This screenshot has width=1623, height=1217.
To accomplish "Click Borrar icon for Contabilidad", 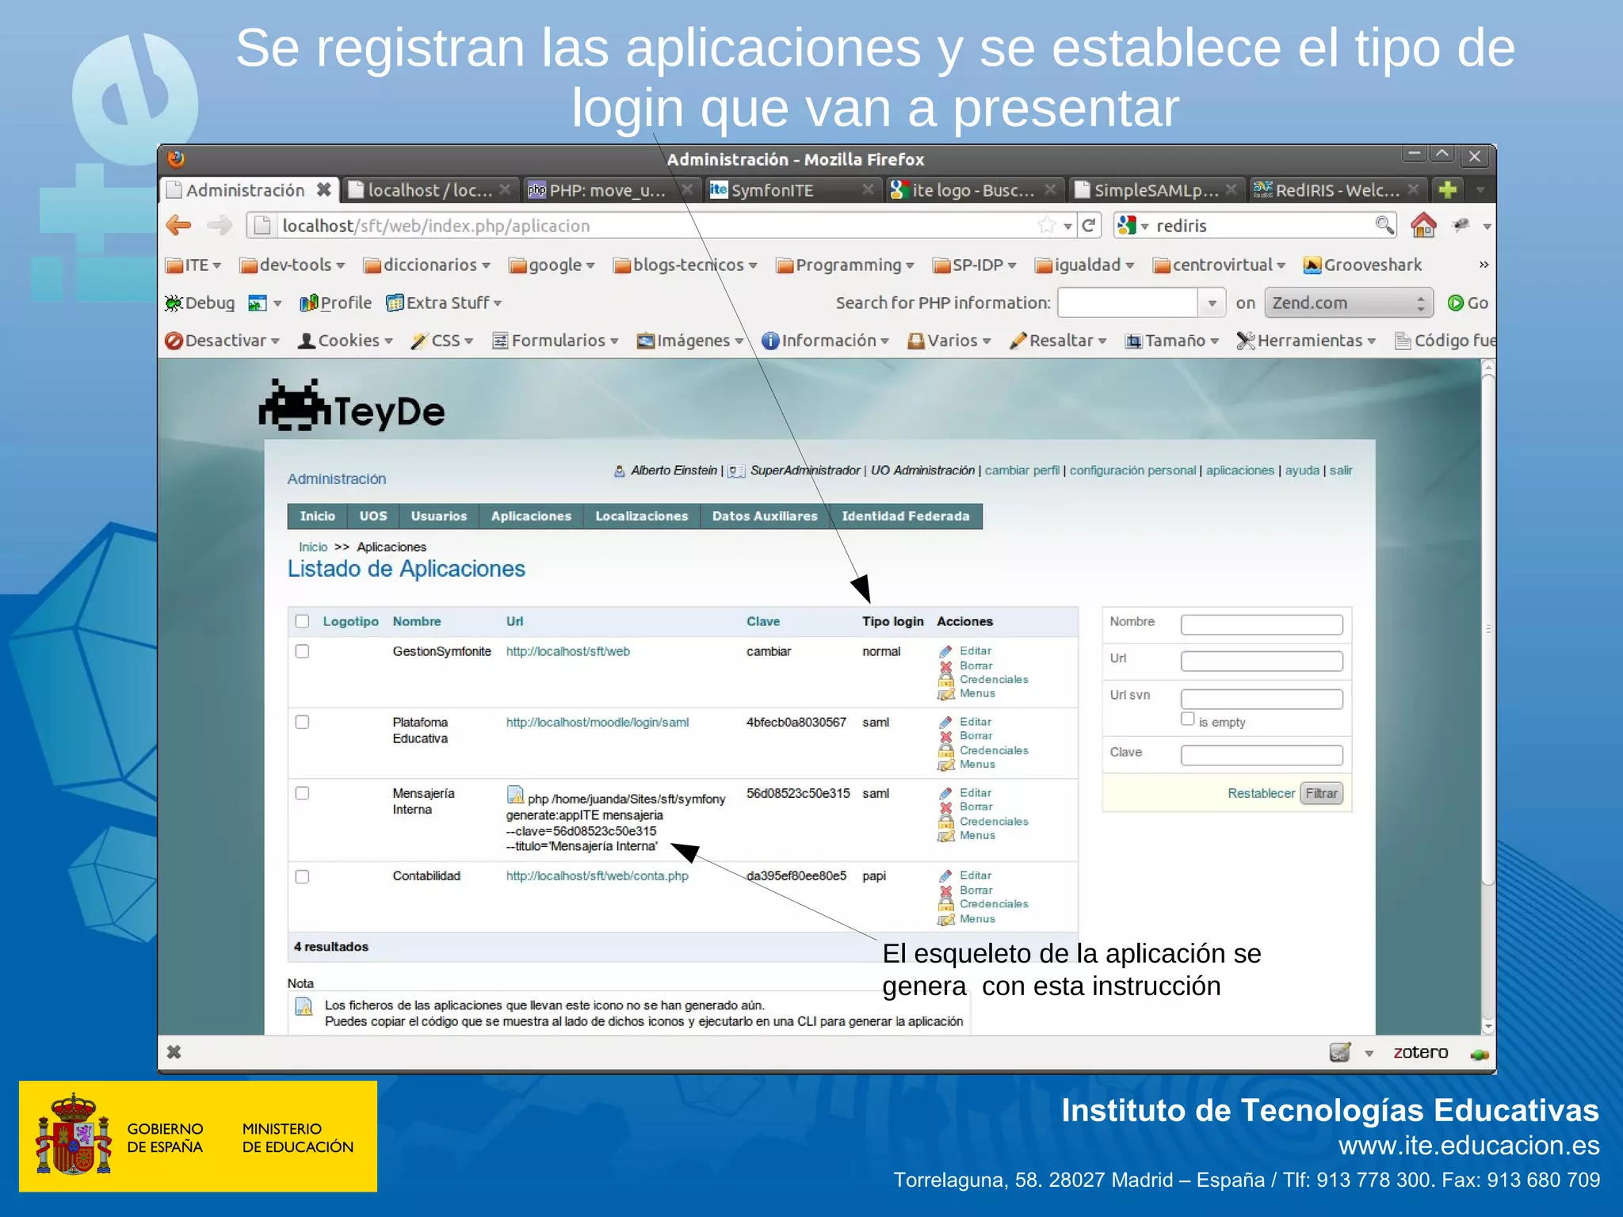I will click(945, 891).
